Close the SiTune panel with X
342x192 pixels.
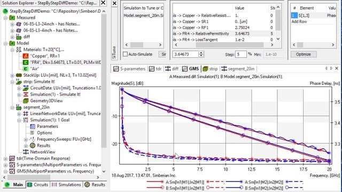[x=114, y=3]
